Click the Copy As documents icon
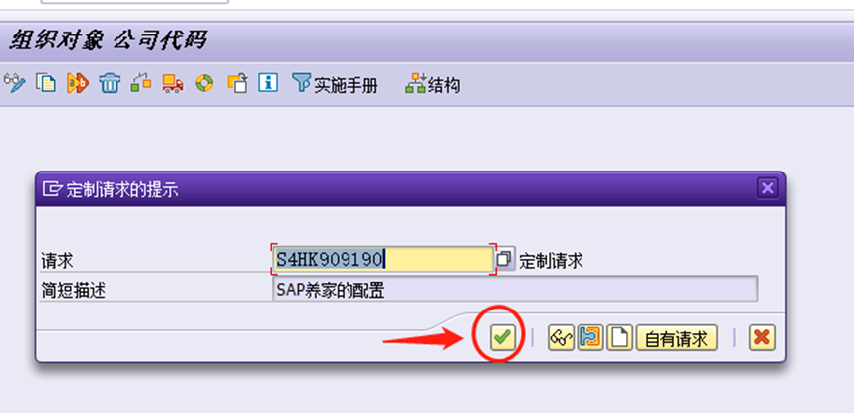854x413 pixels. pyautogui.click(x=45, y=83)
